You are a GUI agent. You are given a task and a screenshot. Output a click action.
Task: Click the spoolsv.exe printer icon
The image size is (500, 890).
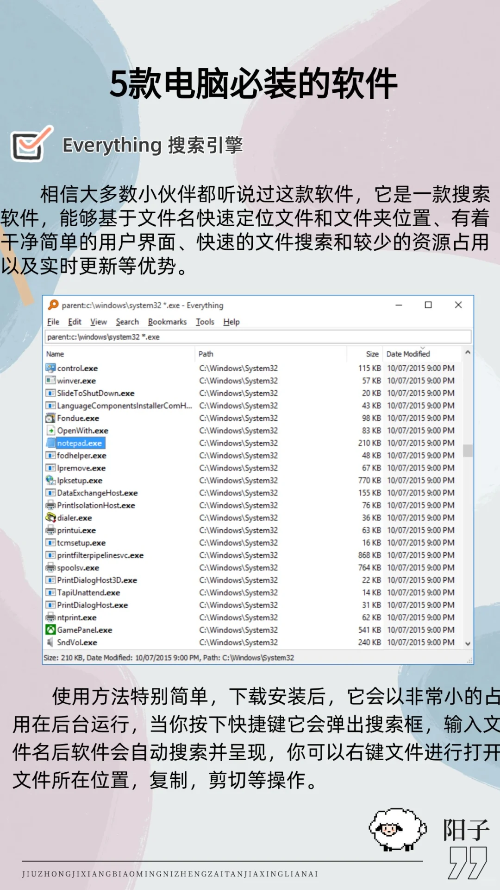point(50,568)
